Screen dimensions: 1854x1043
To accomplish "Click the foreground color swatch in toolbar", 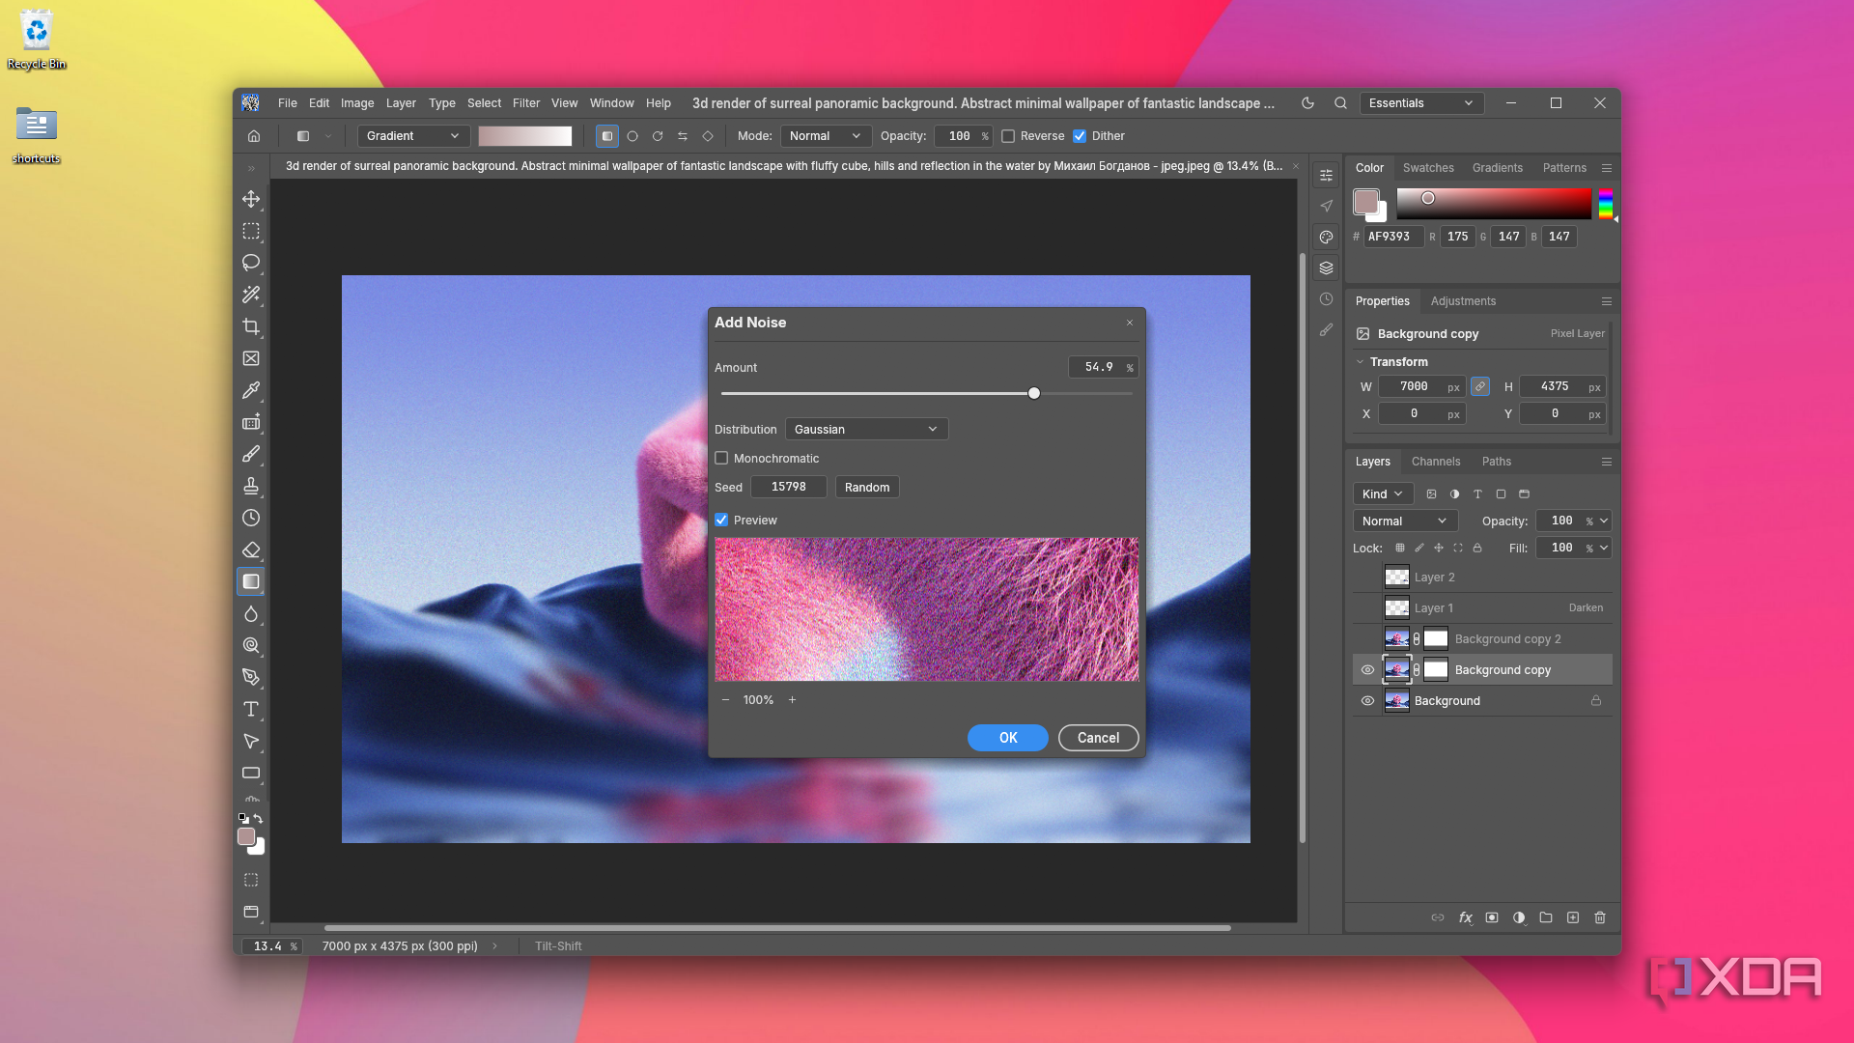I will click(x=246, y=836).
